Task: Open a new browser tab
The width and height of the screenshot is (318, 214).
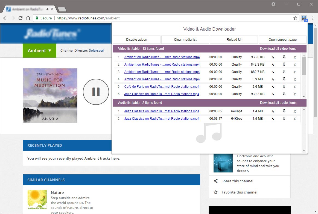Action: 62,9
